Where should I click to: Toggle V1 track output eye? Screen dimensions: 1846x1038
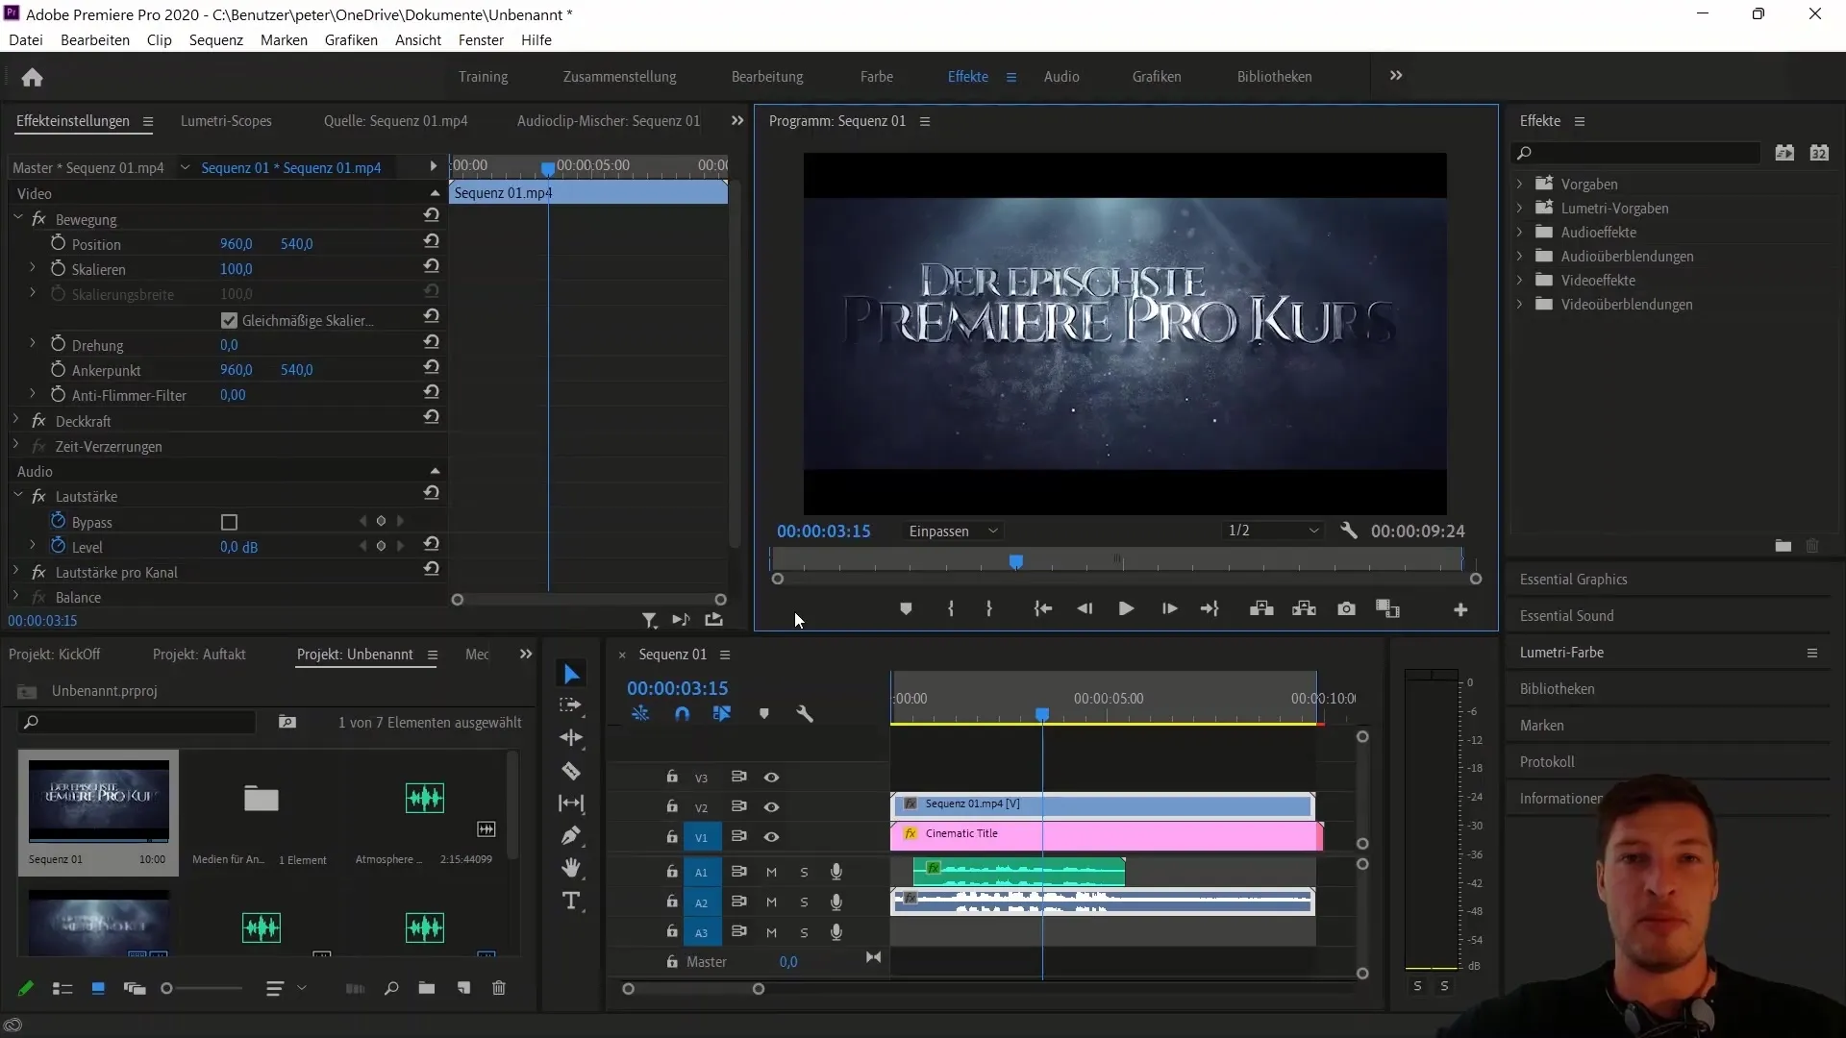pos(771,837)
